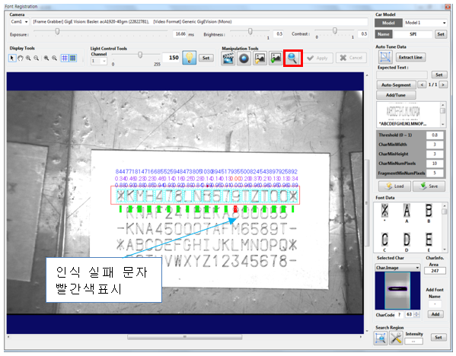The height and width of the screenshot is (356, 456).
Task: Click the magnifier search tool icon
Action: click(292, 58)
